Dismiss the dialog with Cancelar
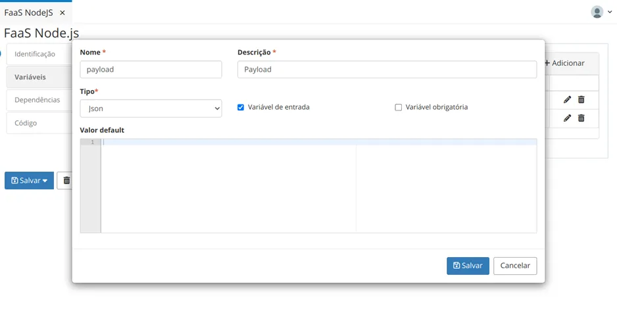The height and width of the screenshot is (311, 617). [515, 266]
